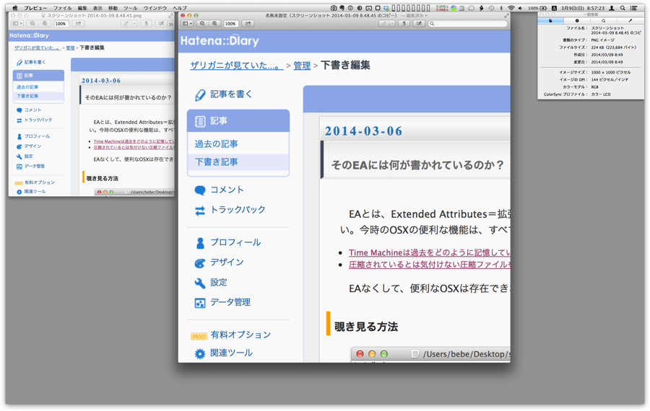The height and width of the screenshot is (411, 650).
Task: Zoom out in the front Preview window
Action: click(202, 24)
